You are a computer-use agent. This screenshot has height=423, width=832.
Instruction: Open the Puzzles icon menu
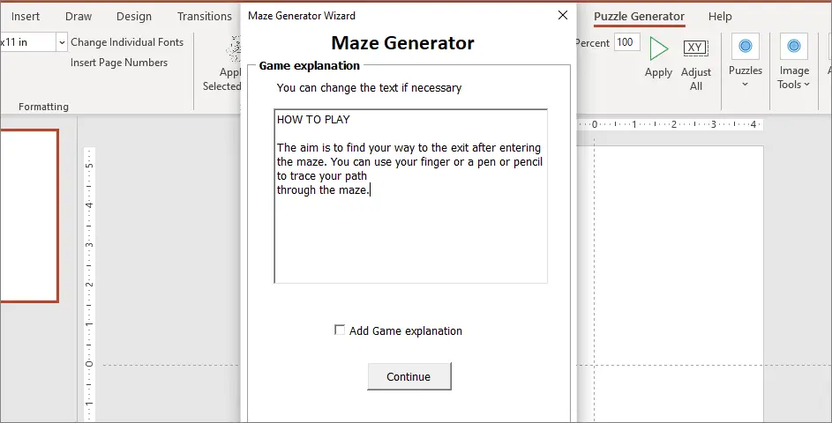[x=745, y=46]
